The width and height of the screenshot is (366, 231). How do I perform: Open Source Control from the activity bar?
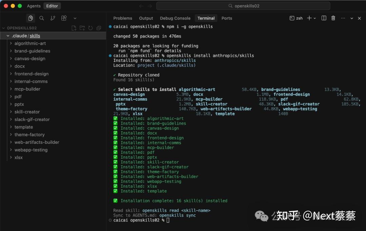[x=53, y=18]
